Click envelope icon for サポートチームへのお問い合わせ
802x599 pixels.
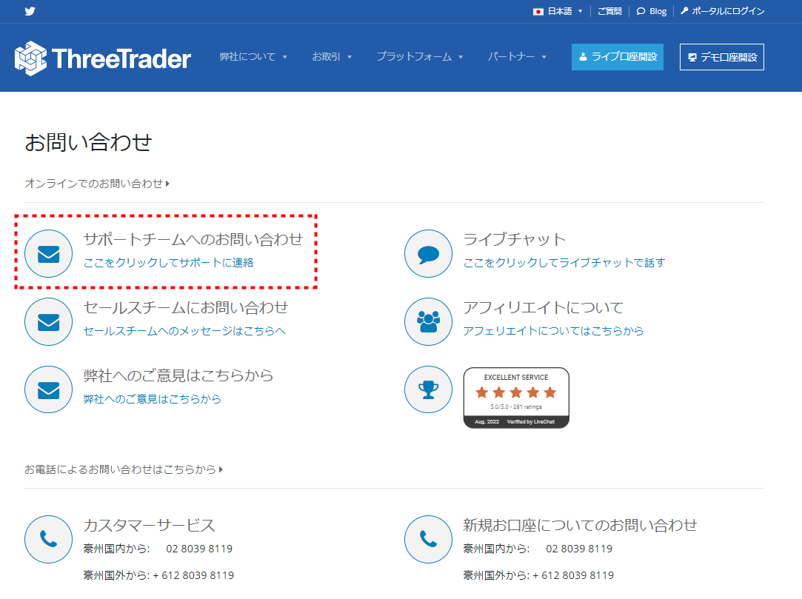pyautogui.click(x=49, y=254)
